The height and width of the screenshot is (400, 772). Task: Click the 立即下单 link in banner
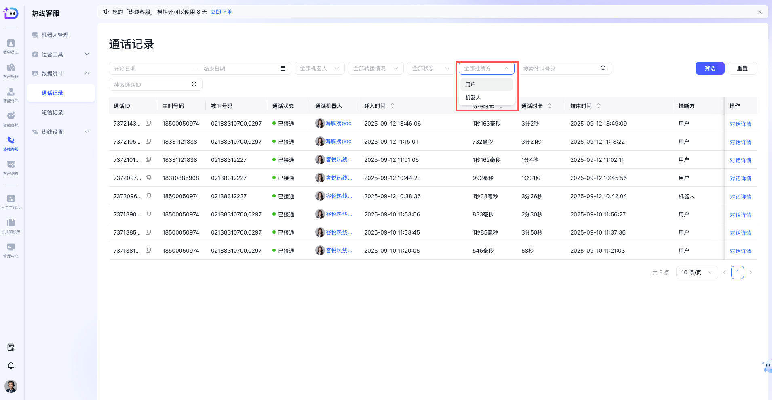[221, 12]
